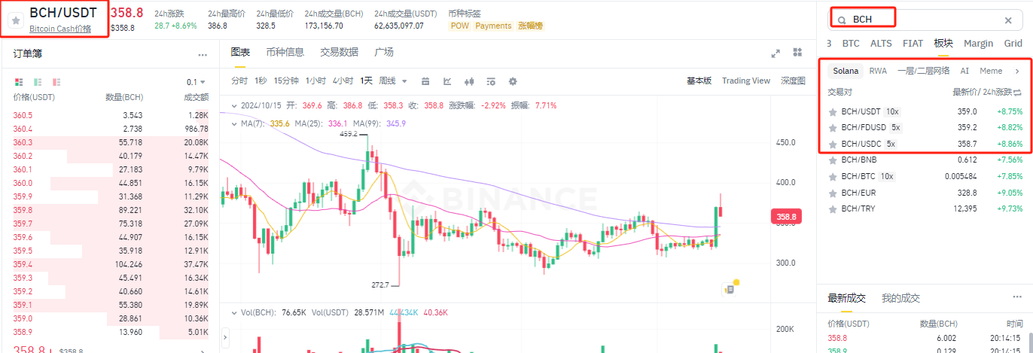Select the 1天 interval
The image size is (1033, 353).
pyautogui.click(x=366, y=81)
